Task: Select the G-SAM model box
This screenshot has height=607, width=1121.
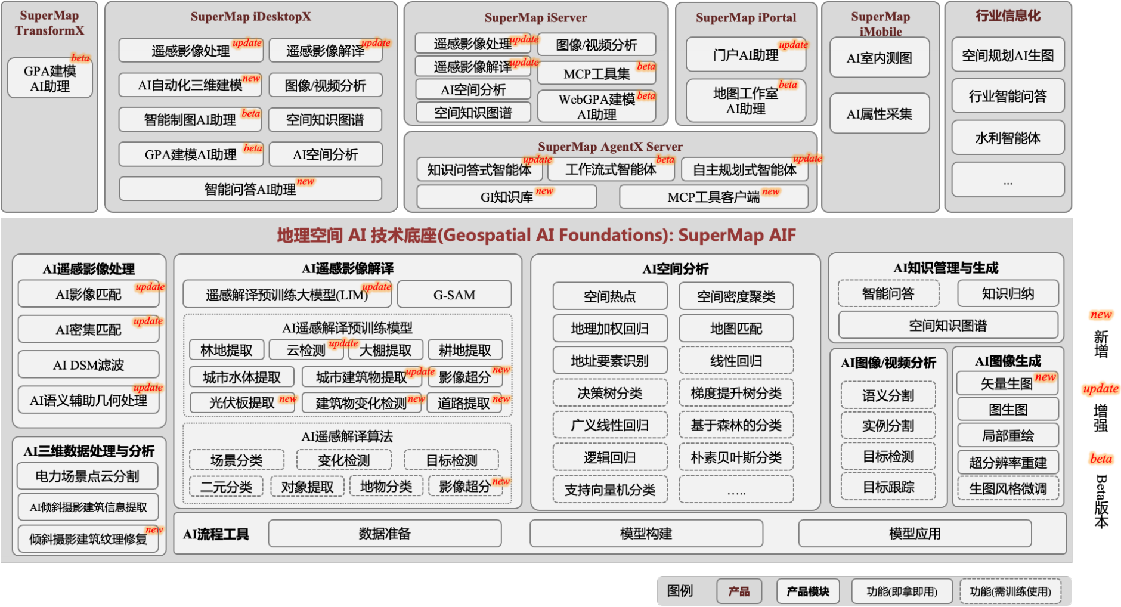Action: click(454, 295)
